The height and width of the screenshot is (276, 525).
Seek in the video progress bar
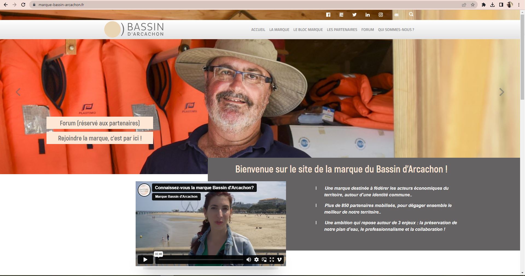(201, 260)
